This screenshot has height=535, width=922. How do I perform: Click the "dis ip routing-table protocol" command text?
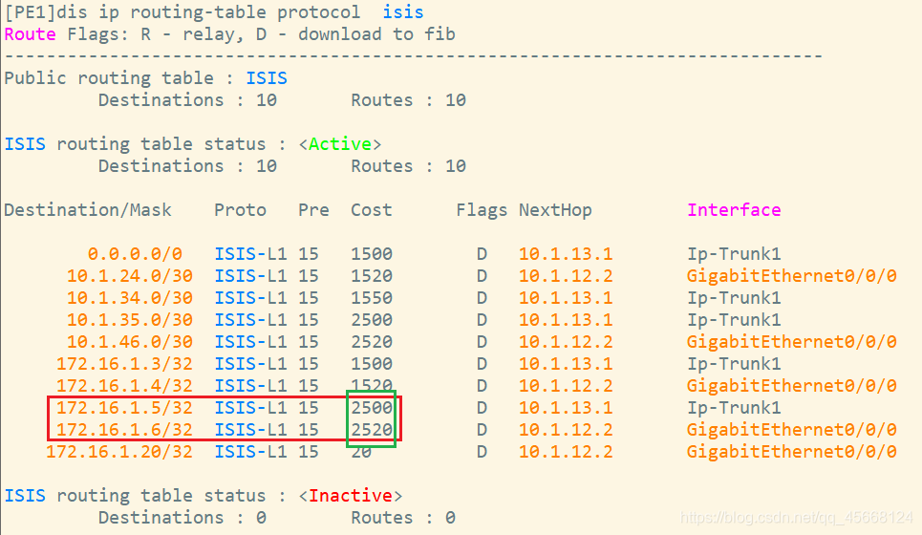click(208, 12)
